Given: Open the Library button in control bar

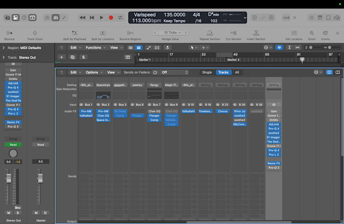Looking at the screenshot, I should [7, 18].
